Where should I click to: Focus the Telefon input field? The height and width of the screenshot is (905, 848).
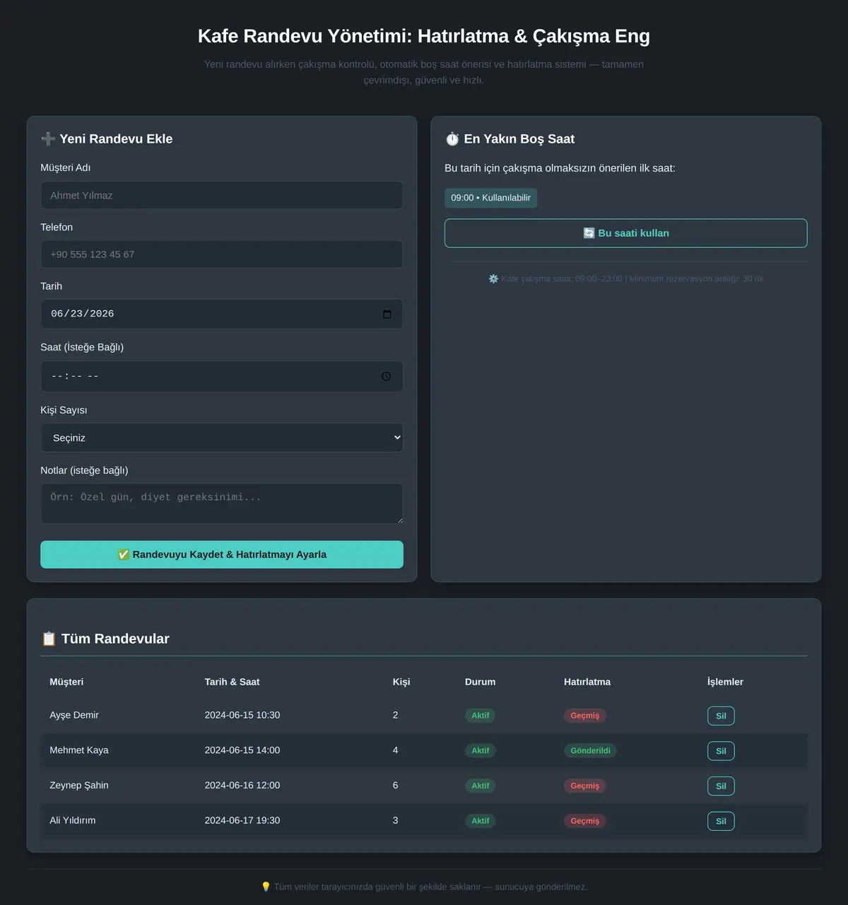point(222,254)
